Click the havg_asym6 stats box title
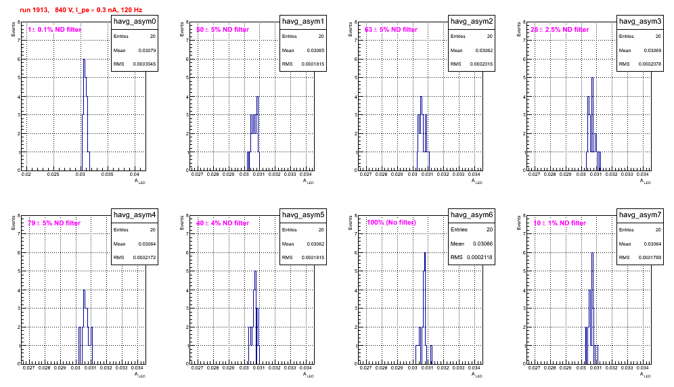Image resolution: width=674 pixels, height=387 pixels. [472, 215]
